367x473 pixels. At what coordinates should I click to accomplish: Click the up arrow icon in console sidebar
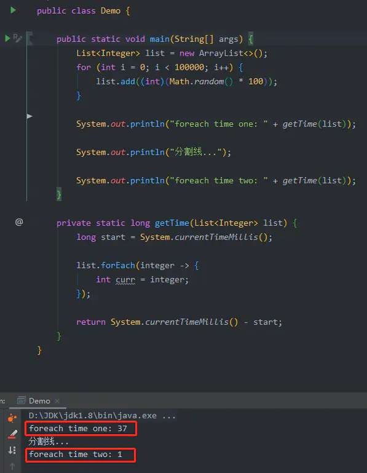pos(12,466)
